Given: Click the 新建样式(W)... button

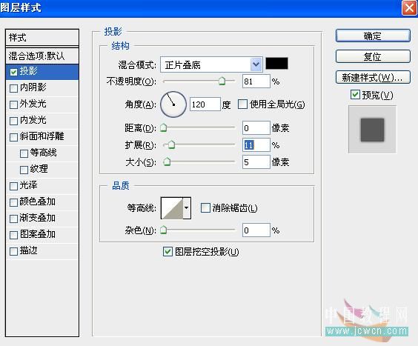Looking at the screenshot, I should tap(373, 77).
